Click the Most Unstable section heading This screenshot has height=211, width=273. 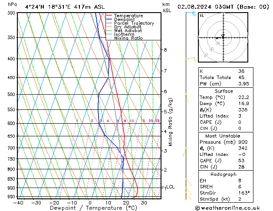pos(224,136)
